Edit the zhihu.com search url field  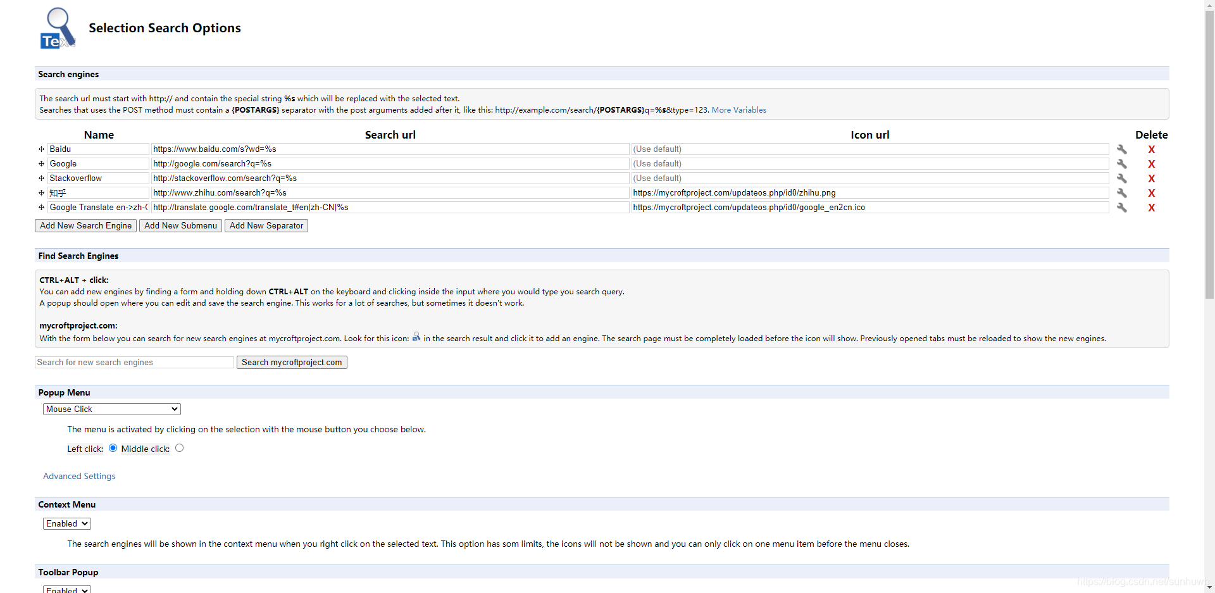390,193
